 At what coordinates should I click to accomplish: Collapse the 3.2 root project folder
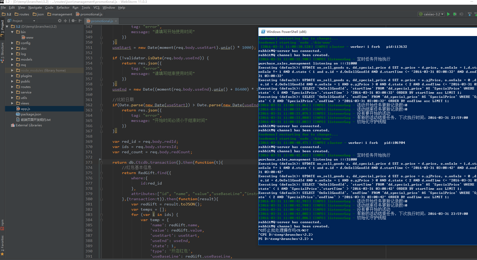coord(7,26)
